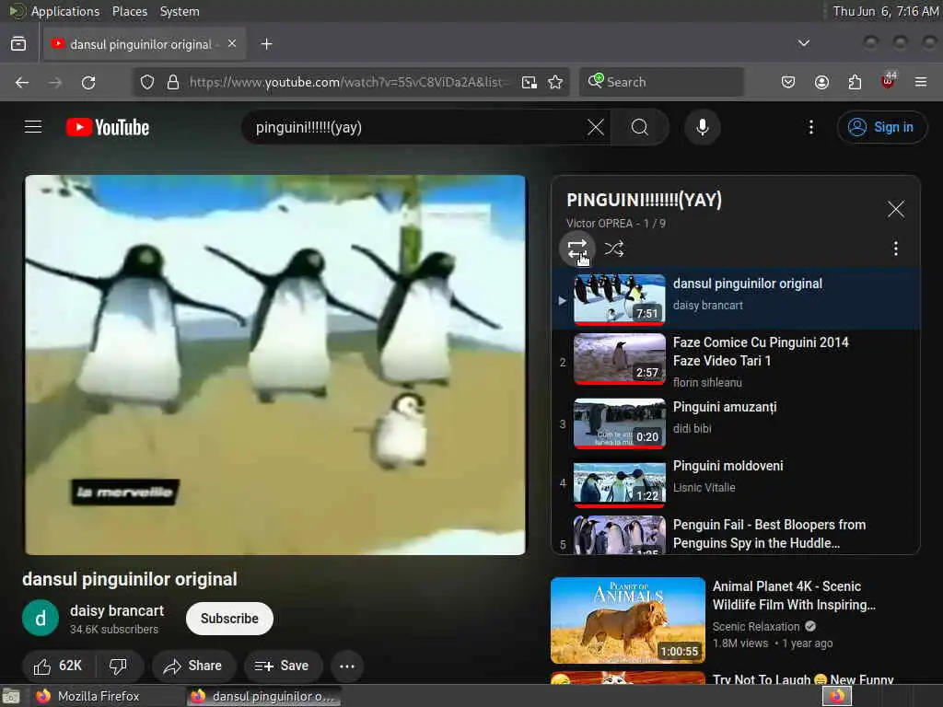Open Scenic Relaxation channel link
The image size is (943, 707).
tap(756, 626)
